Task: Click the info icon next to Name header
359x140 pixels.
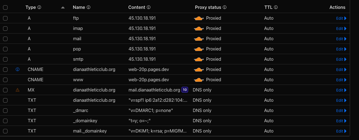Action: point(88,7)
